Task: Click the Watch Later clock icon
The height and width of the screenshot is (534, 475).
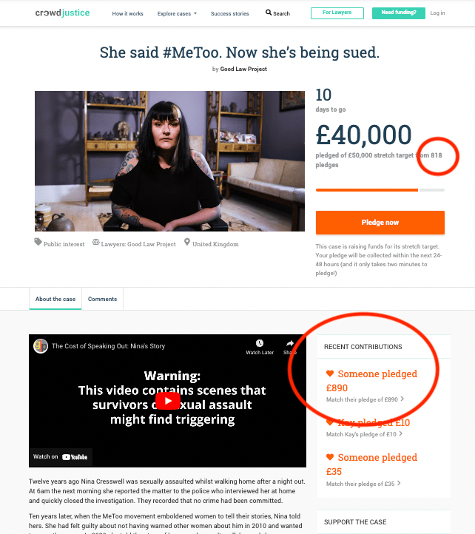Action: click(260, 343)
